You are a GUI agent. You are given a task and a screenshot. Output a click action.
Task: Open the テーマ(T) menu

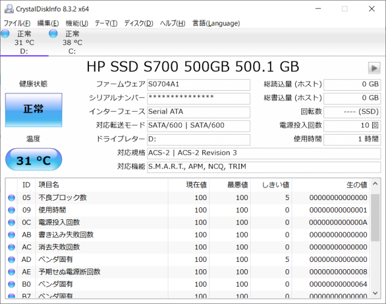click(106, 23)
